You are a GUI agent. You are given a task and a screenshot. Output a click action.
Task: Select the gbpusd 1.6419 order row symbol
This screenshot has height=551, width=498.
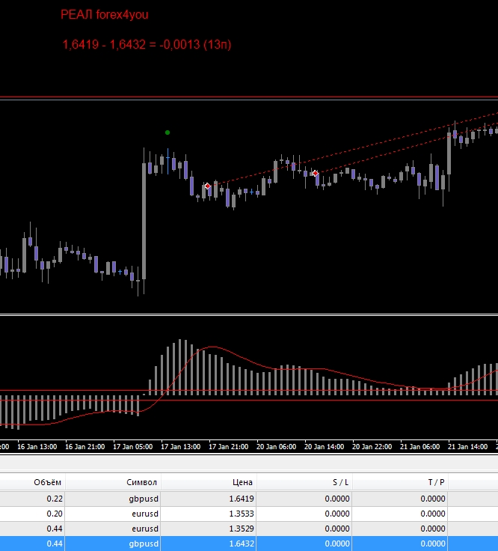pyautogui.click(x=143, y=499)
